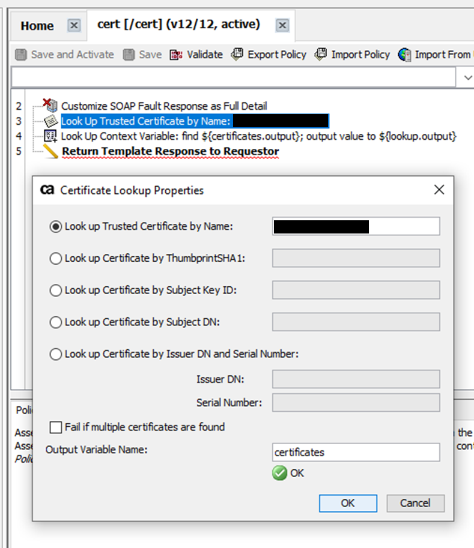Screen dimensions: 474x548
Task: Select Look up Certificate by Subject Key ID
Action: coord(56,291)
